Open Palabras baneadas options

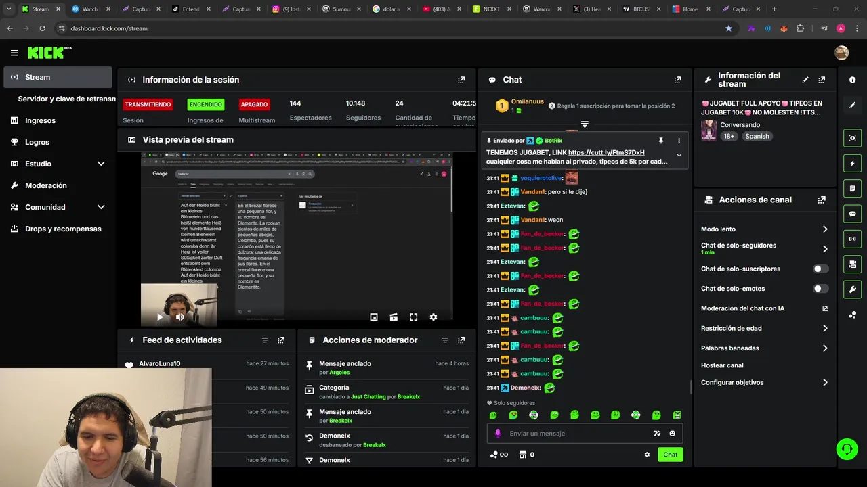764,348
